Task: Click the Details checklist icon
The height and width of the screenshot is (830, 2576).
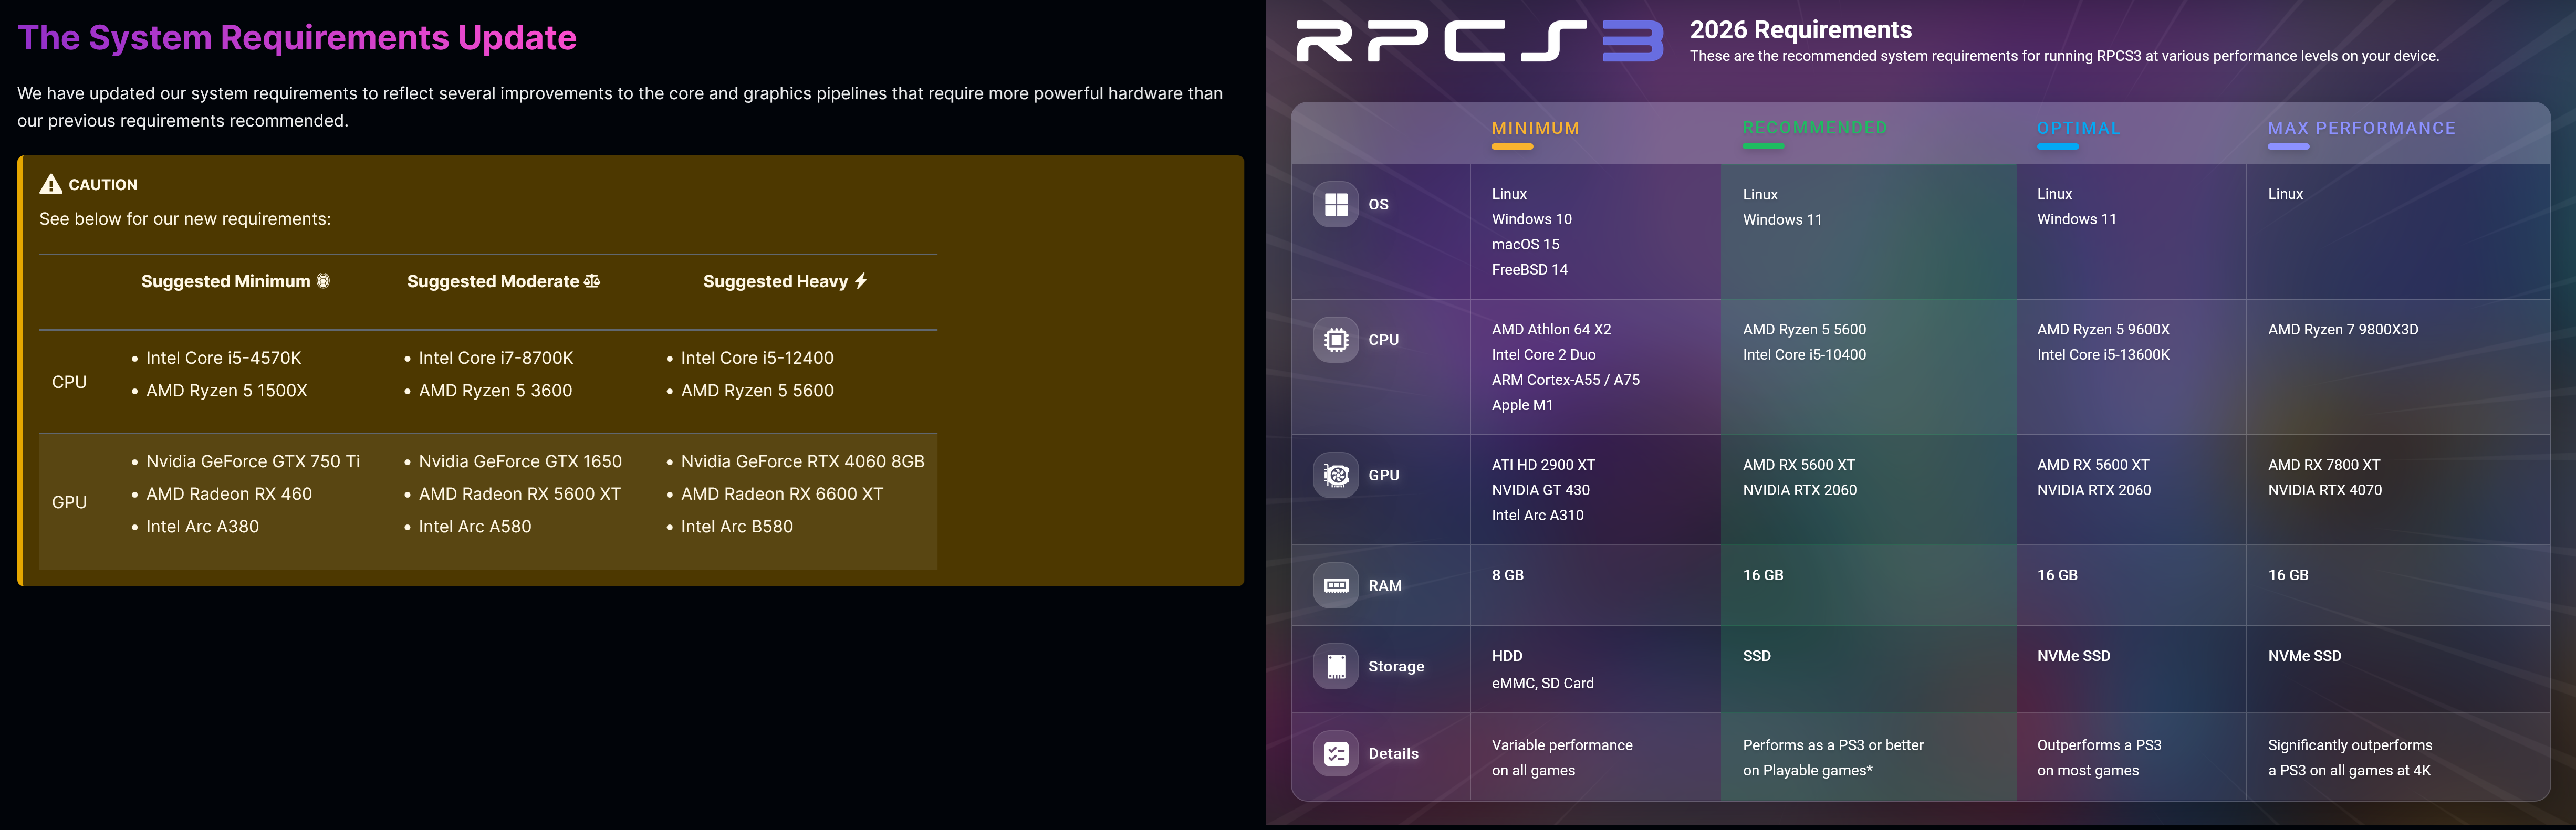Action: coord(1336,753)
